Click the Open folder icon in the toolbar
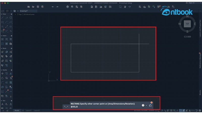Viewport: 202px width, 114px height. [33, 7]
